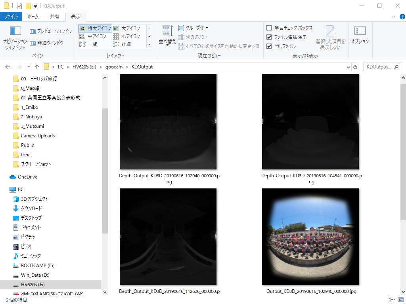Screen dimensions: 406x304
Task: Open the Navigation Window (ナビゲーションウィンドウ) pane menu
Action: pos(15,38)
